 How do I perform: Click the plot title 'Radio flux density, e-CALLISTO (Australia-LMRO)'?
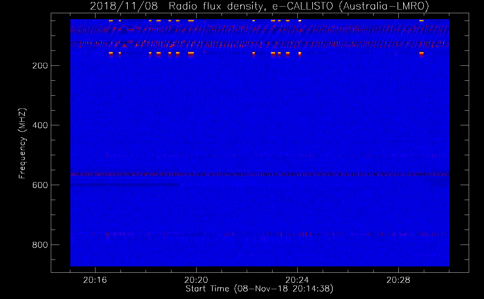(x=299, y=6)
